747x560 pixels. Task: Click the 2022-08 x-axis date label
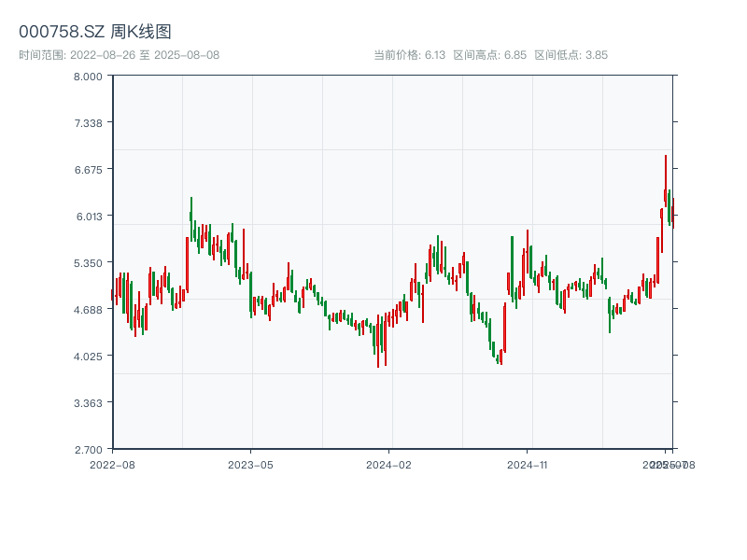tap(112, 464)
